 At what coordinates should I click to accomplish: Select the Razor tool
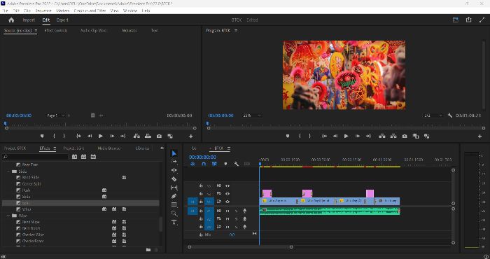(x=174, y=179)
